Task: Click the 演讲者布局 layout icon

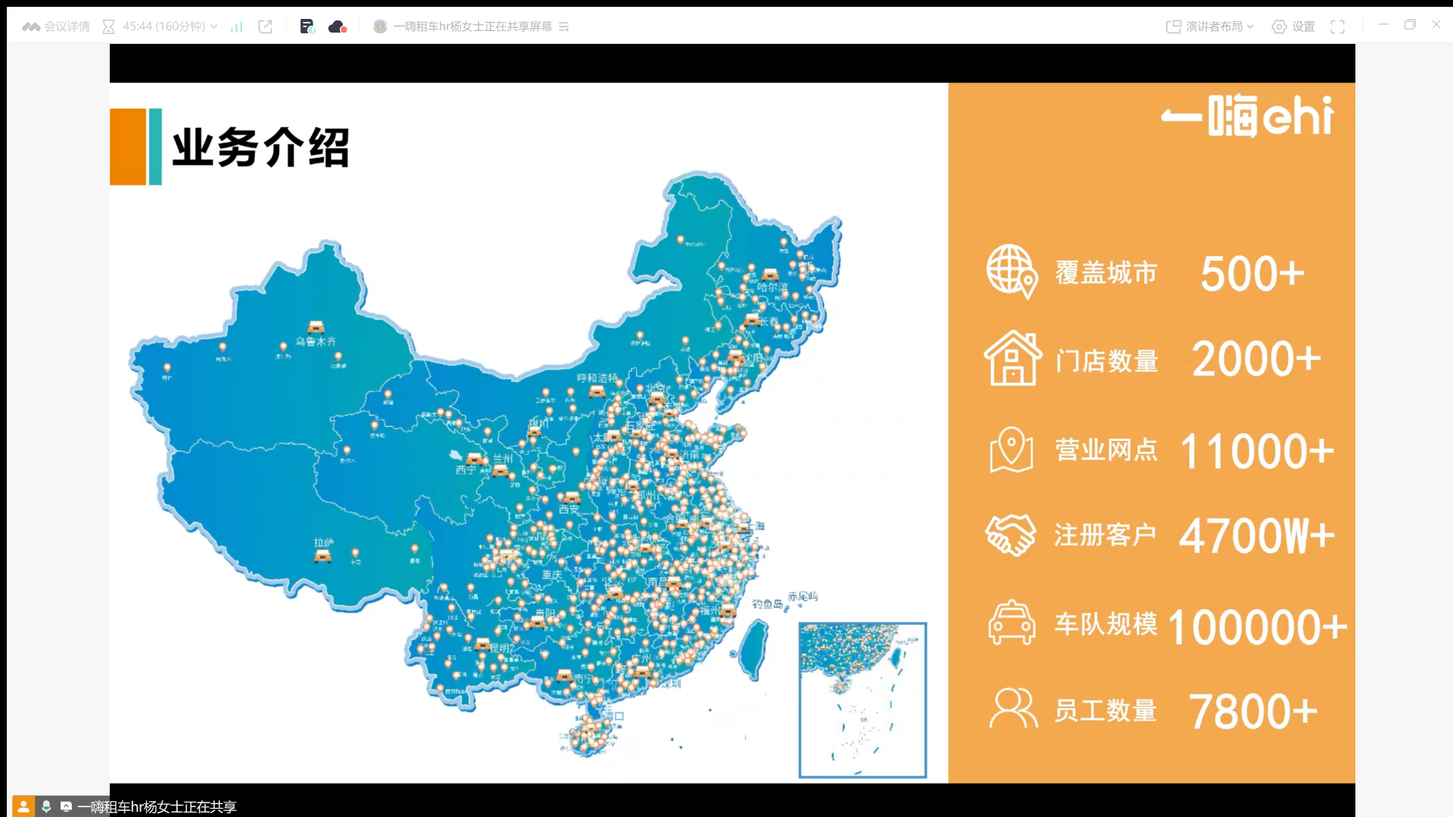Action: [x=1173, y=26]
